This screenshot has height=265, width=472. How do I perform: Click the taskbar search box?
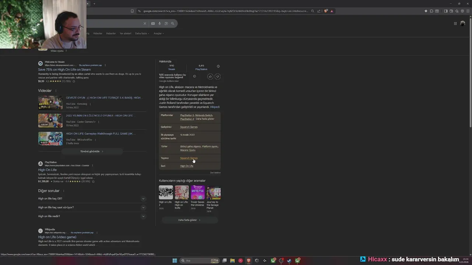tap(199, 261)
